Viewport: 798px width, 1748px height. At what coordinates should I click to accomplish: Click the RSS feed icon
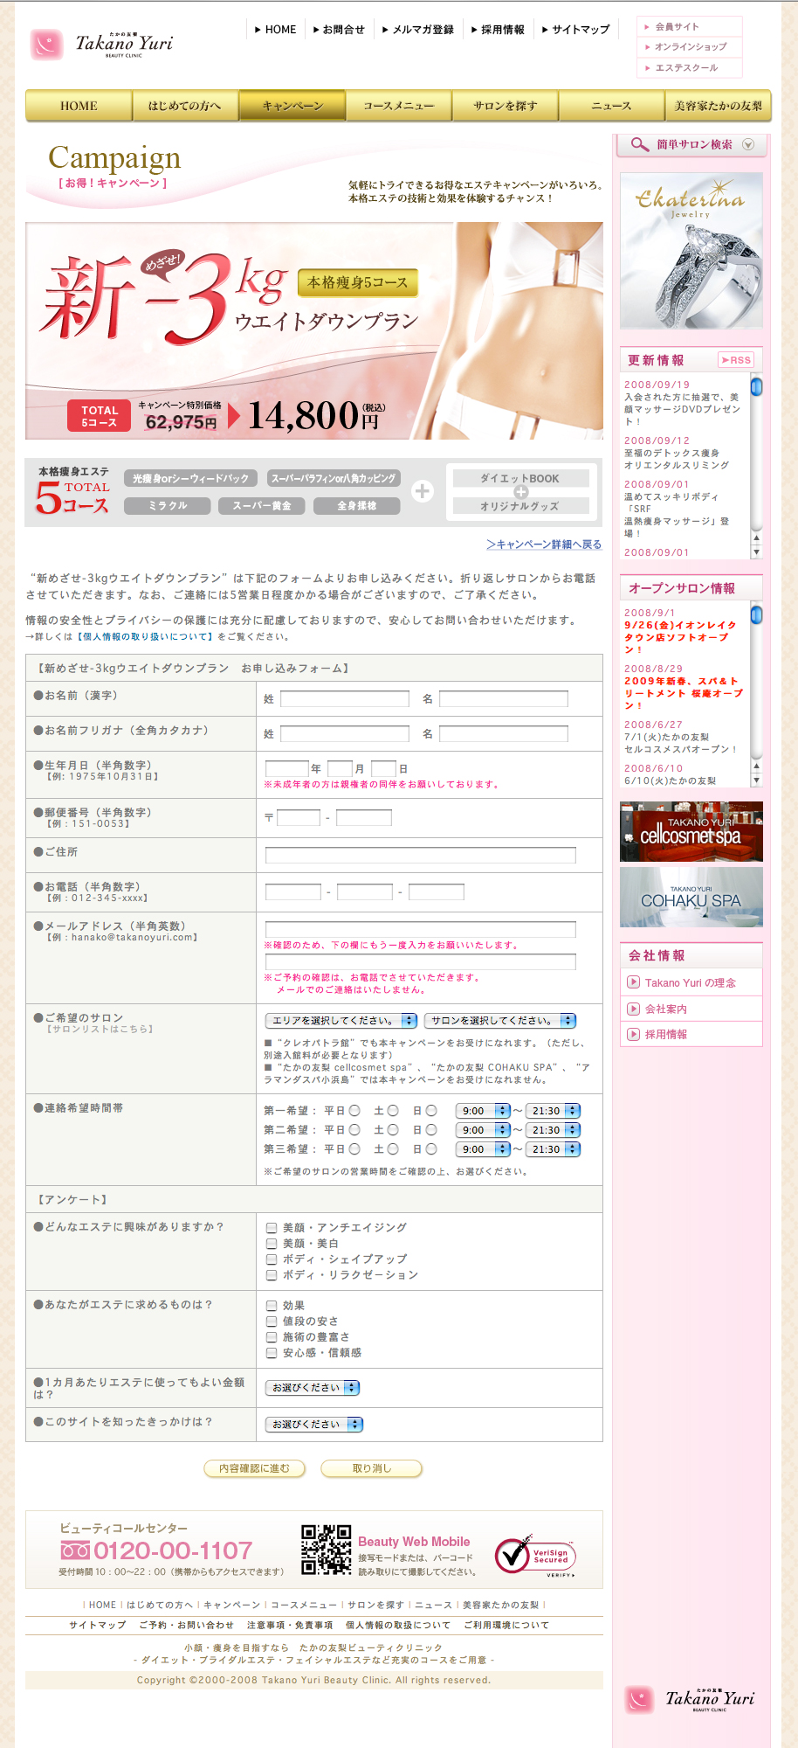736,360
